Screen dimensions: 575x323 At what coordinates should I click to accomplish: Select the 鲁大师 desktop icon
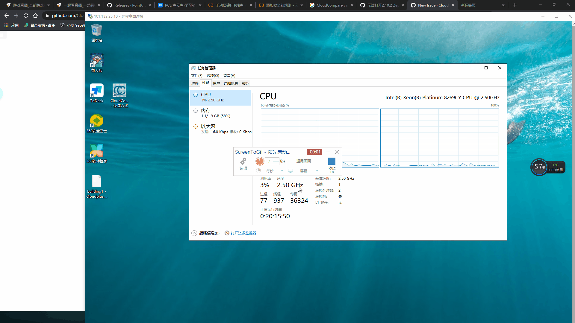[96, 63]
